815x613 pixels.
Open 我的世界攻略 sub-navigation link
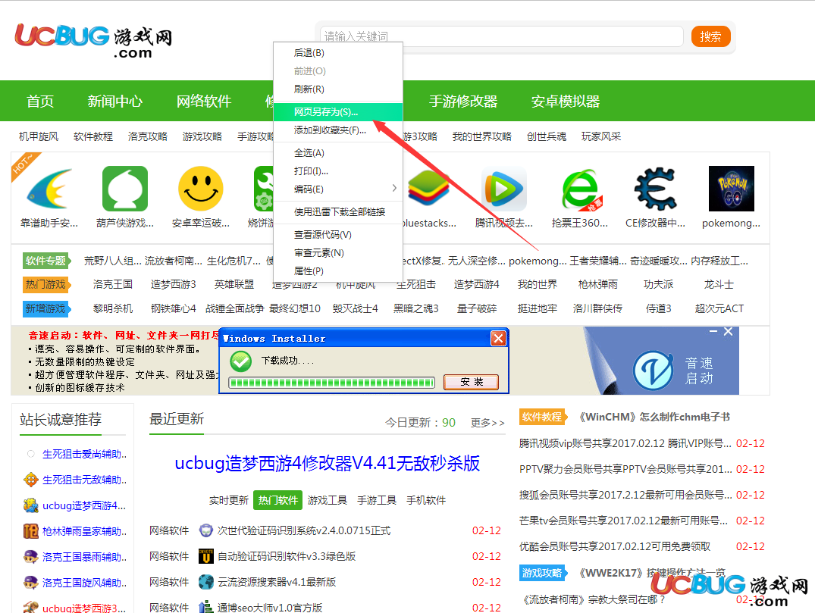coord(482,136)
